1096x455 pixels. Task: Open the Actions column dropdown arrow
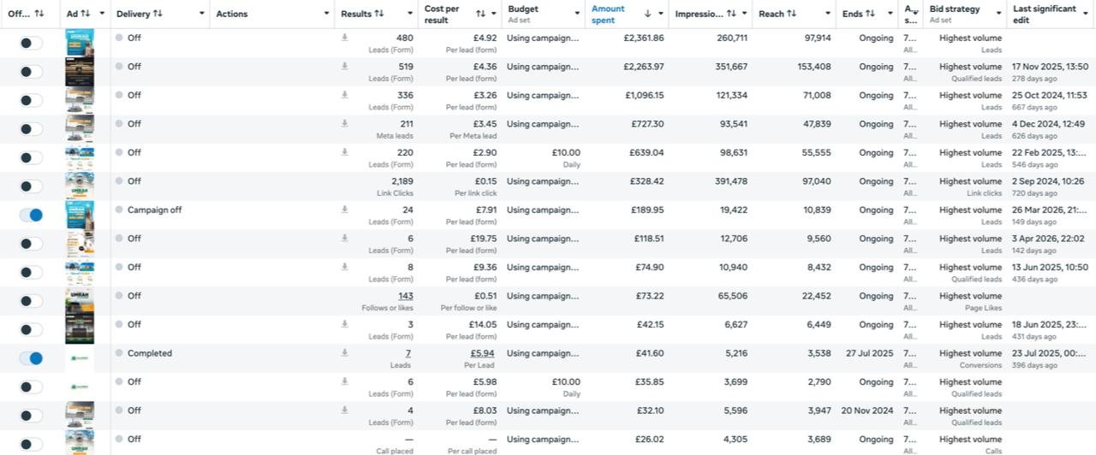click(326, 14)
